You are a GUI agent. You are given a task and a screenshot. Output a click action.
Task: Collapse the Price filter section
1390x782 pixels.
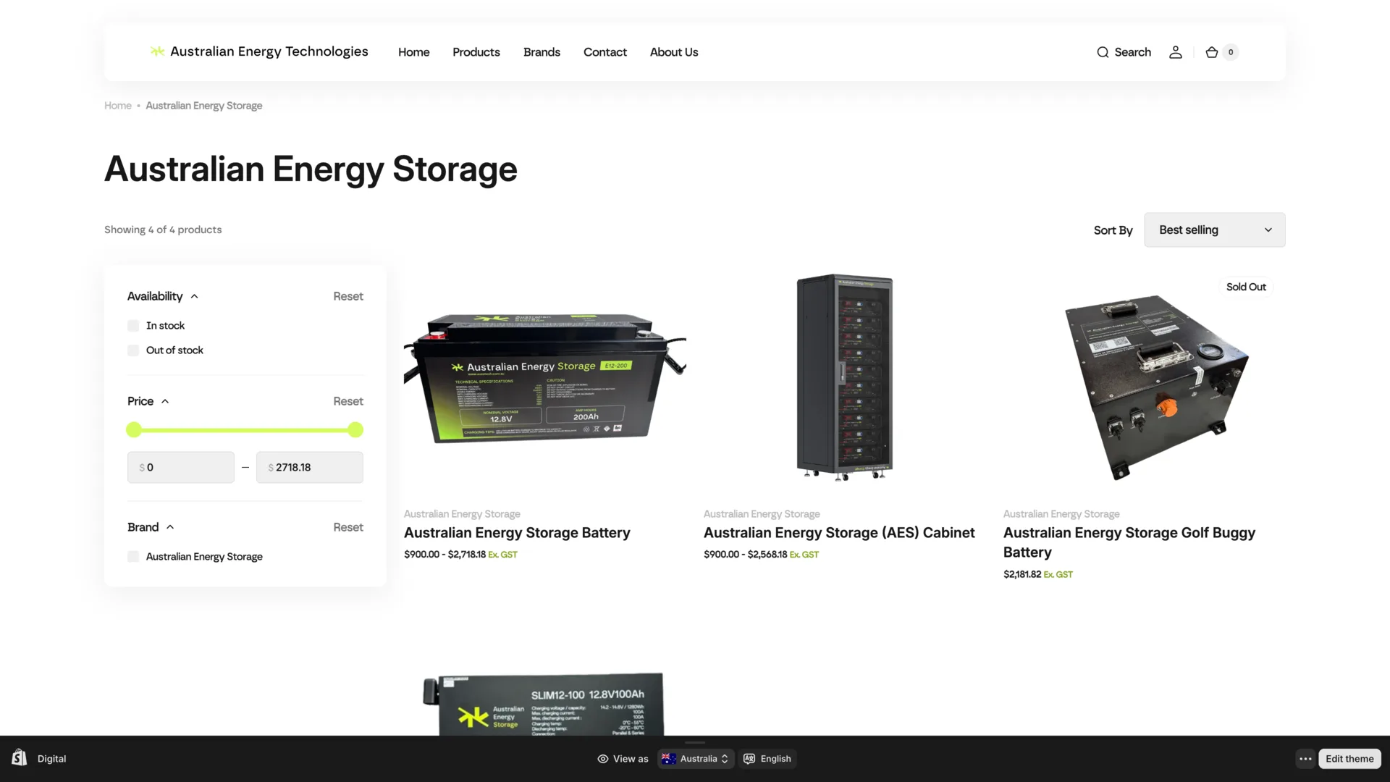[148, 401]
